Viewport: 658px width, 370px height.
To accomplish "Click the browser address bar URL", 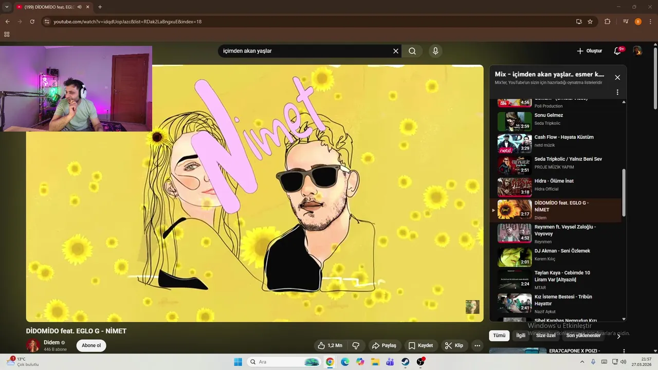I will click(127, 22).
